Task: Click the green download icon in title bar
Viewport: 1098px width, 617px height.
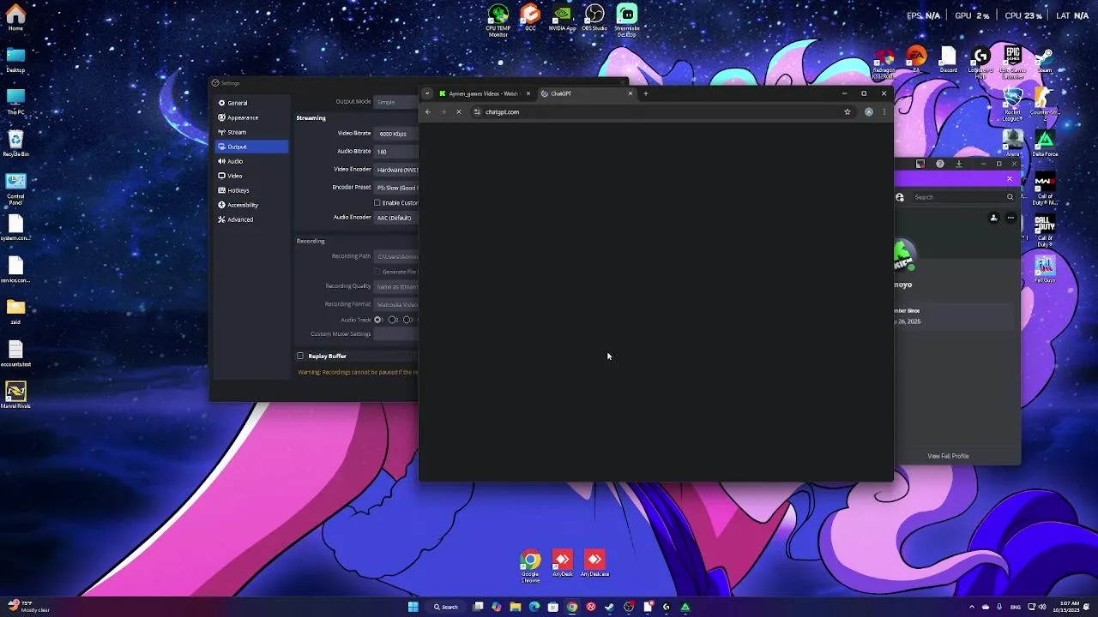Action: [x=959, y=164]
